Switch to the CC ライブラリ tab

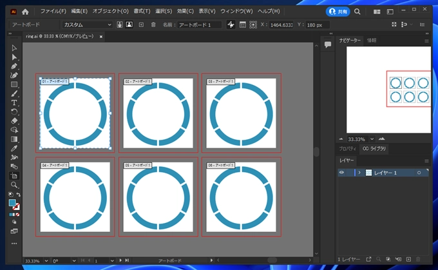pyautogui.click(x=374, y=149)
